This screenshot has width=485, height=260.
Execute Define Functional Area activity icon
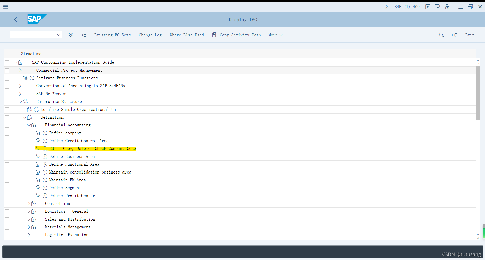pos(45,164)
